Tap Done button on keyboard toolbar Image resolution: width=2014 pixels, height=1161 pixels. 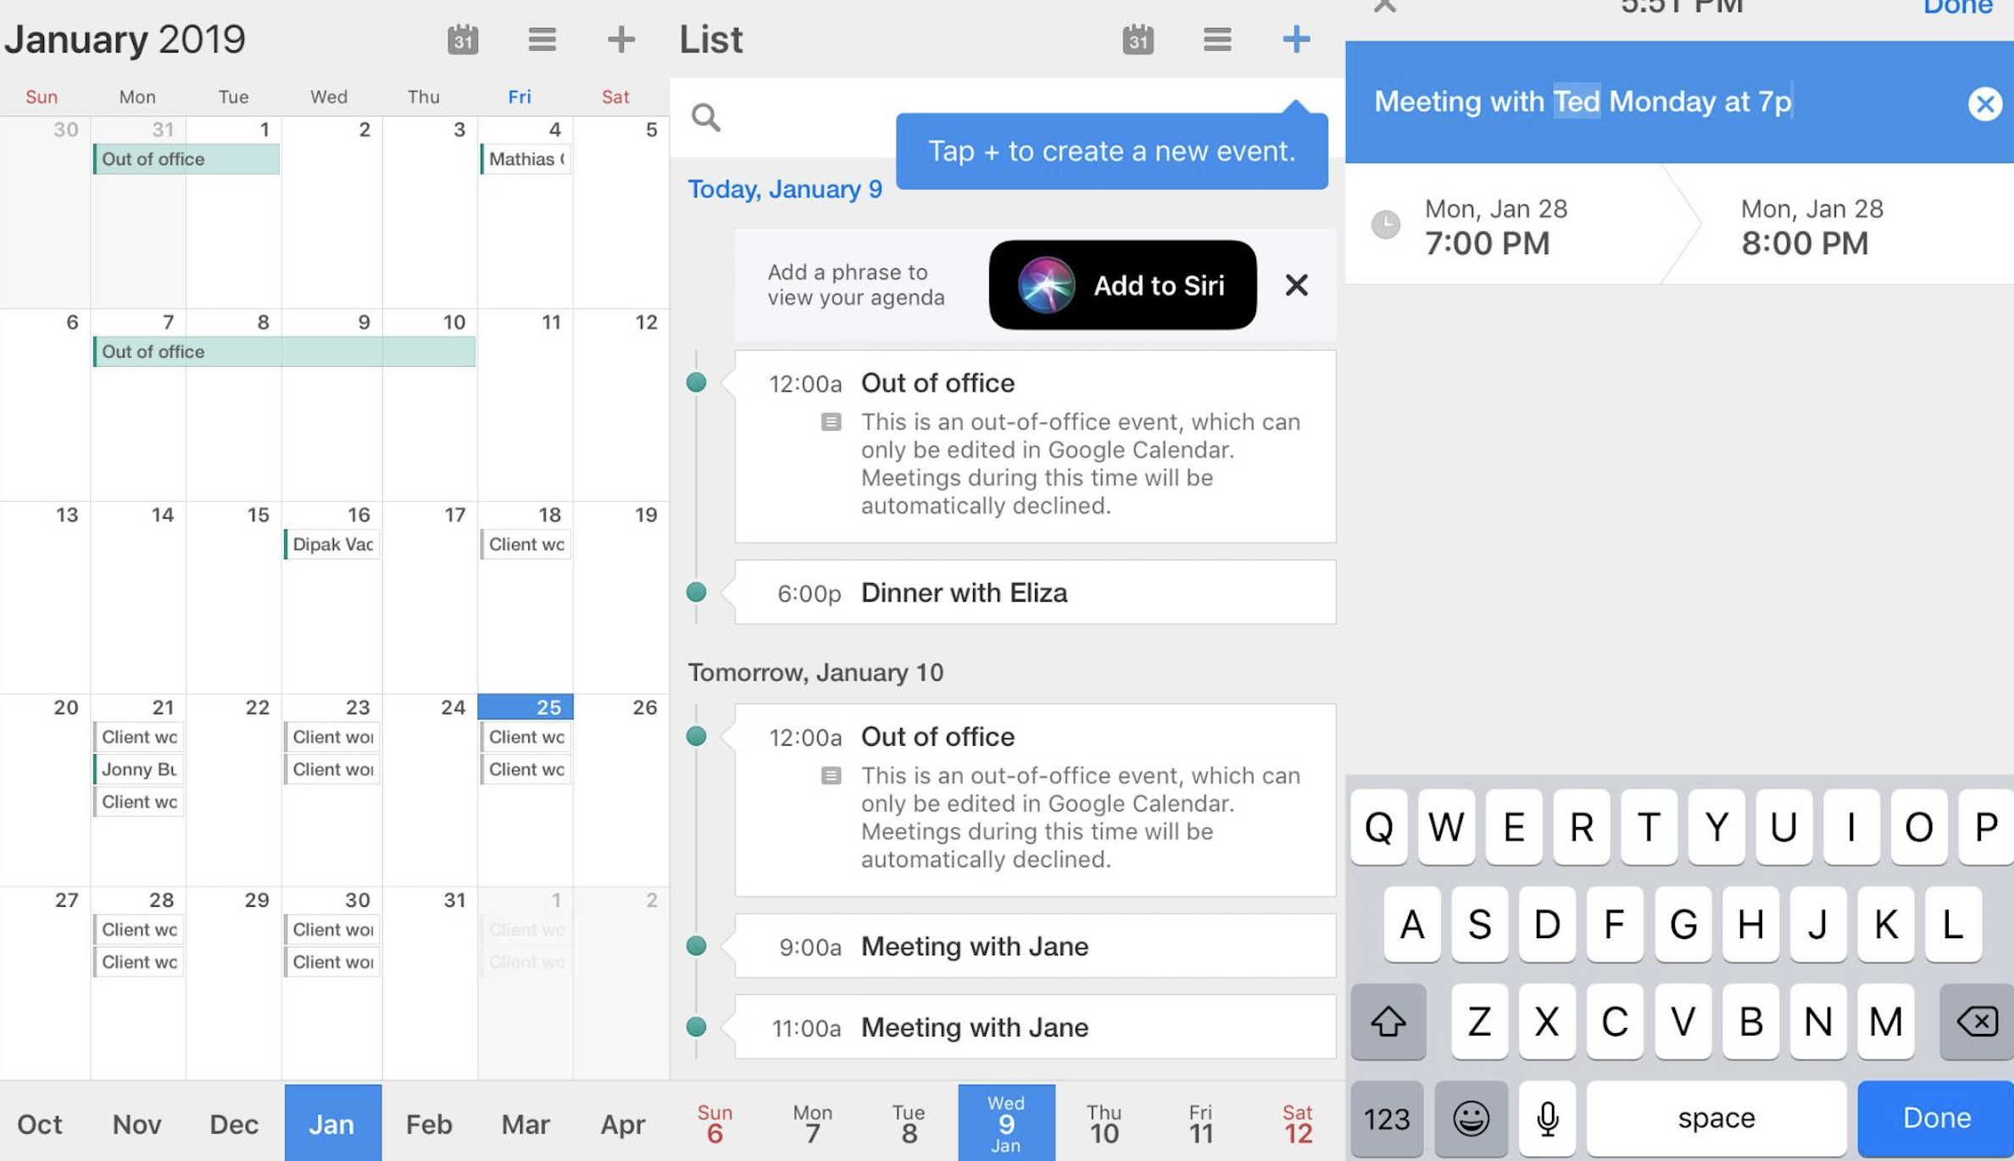click(1935, 1117)
